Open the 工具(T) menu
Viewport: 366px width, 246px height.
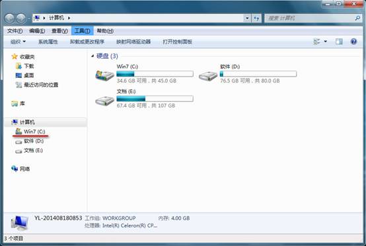[x=82, y=31]
